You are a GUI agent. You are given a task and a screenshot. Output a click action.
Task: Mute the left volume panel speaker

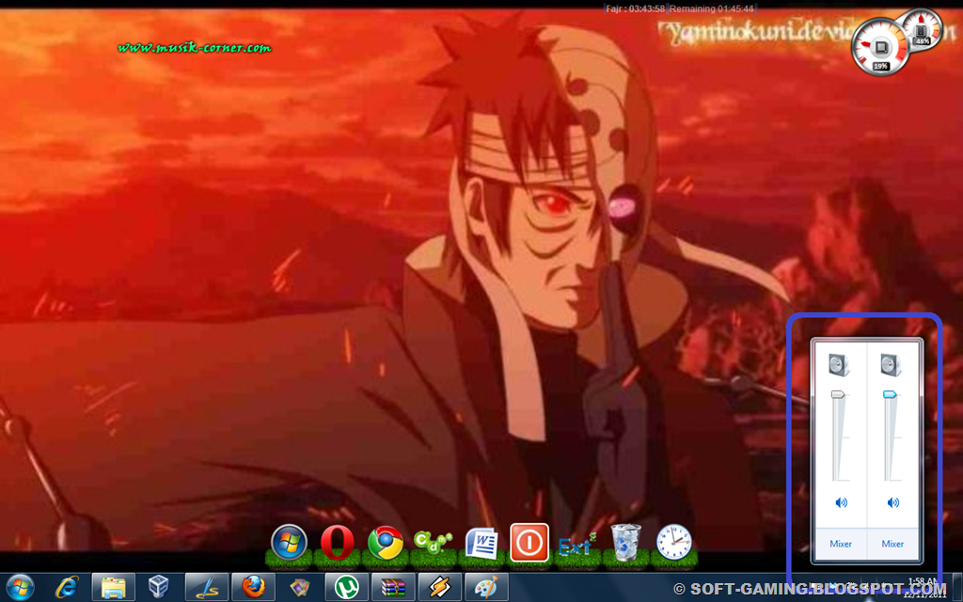[841, 502]
